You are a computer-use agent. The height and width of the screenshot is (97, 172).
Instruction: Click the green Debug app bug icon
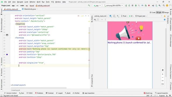click(x=136, y=5)
